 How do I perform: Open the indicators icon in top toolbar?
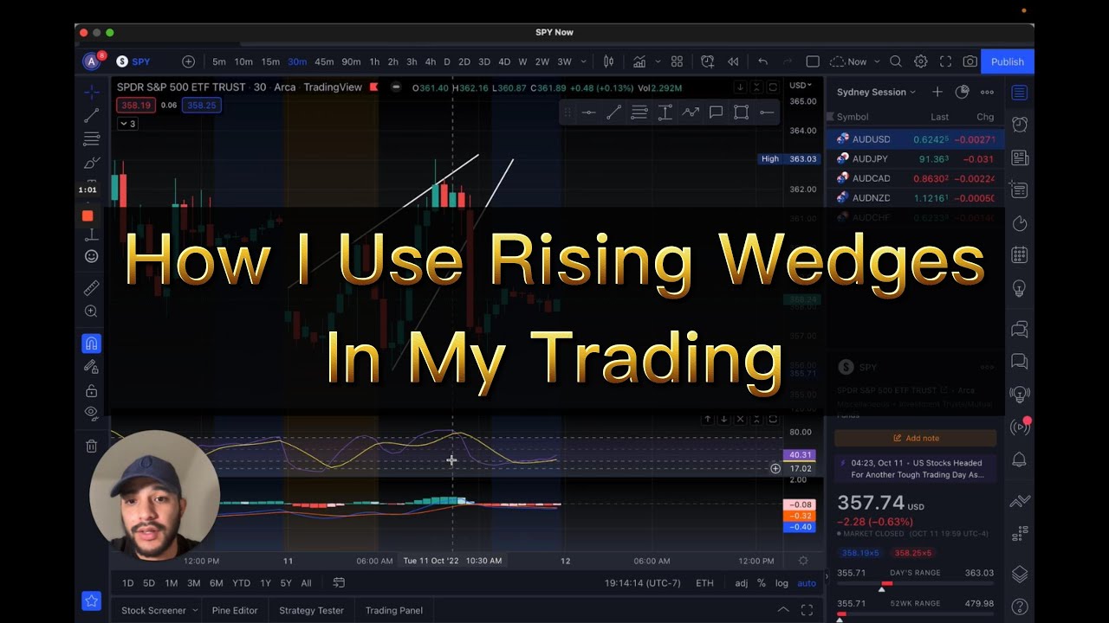point(639,61)
